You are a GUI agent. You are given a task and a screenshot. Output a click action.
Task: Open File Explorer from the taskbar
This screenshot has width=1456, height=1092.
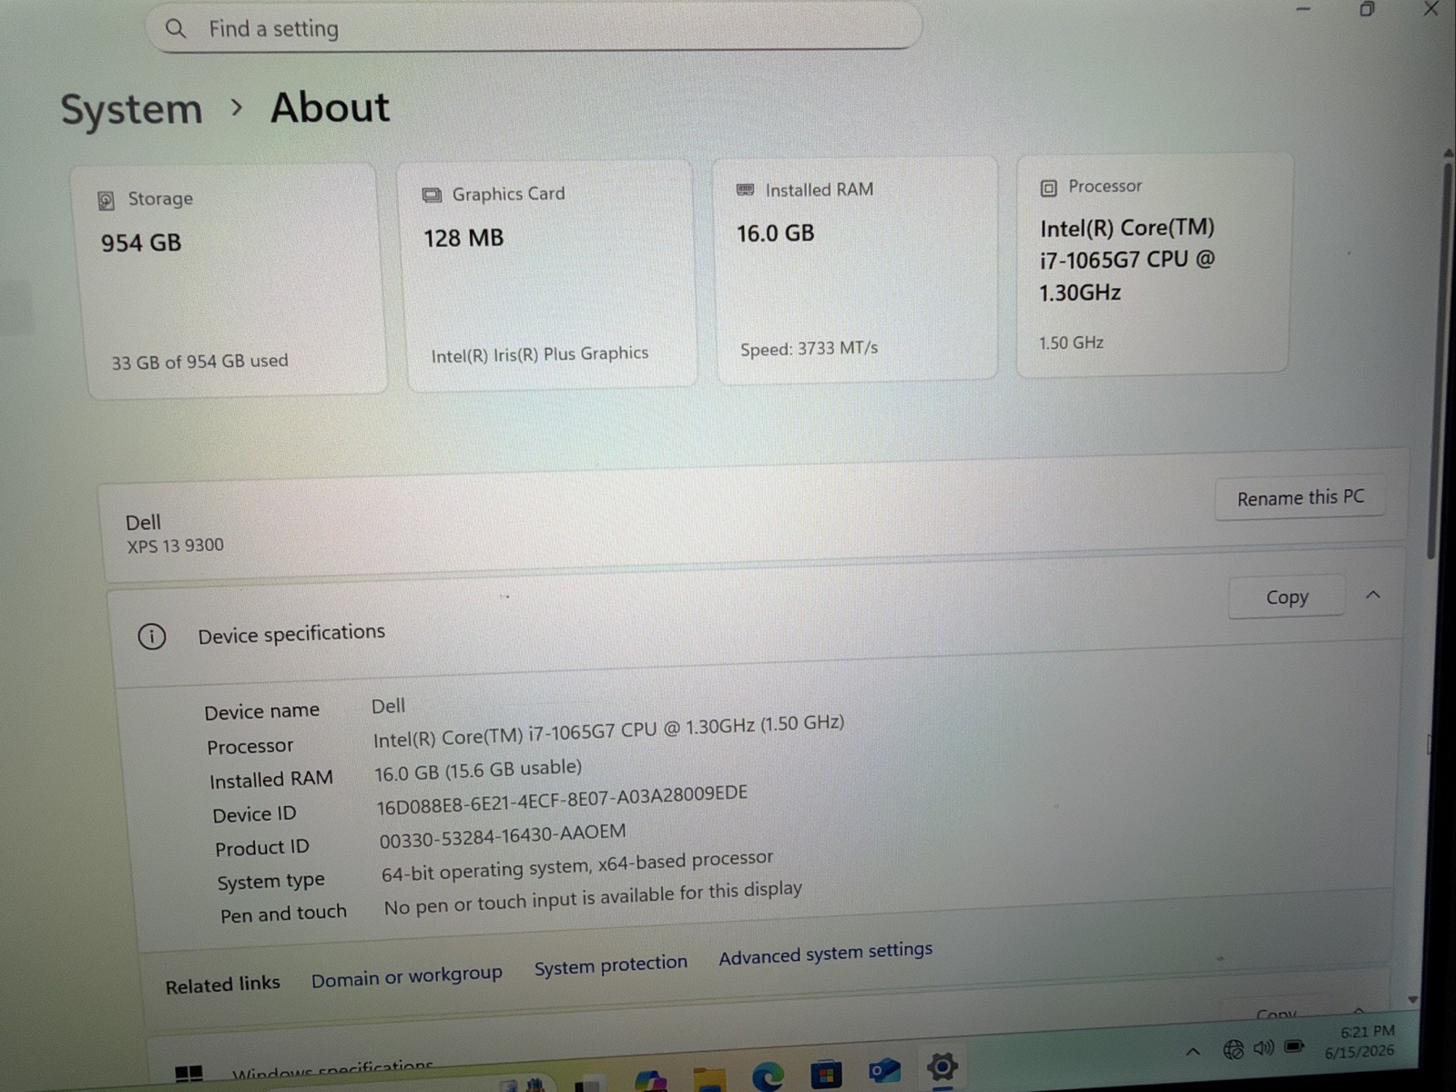pyautogui.click(x=709, y=1080)
